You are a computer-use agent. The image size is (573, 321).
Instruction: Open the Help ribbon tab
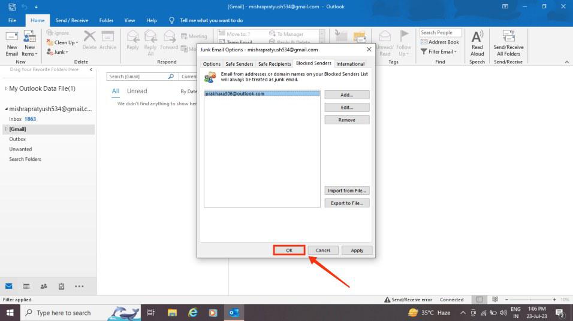(151, 20)
